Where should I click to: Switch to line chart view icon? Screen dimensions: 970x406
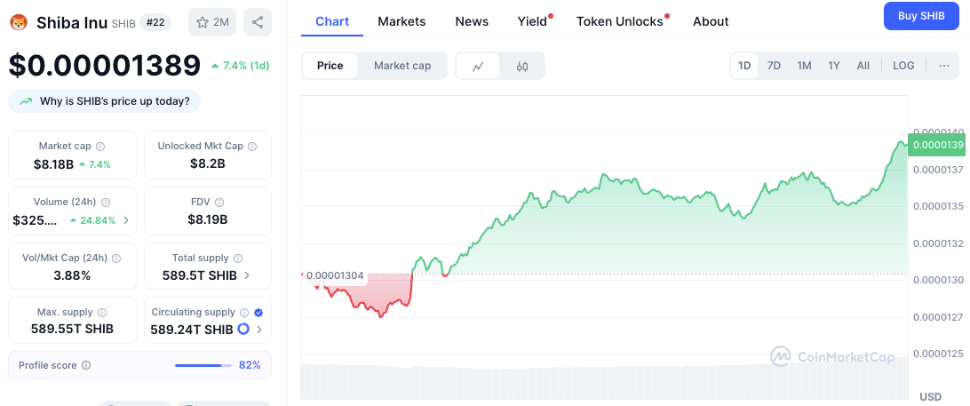coord(478,66)
